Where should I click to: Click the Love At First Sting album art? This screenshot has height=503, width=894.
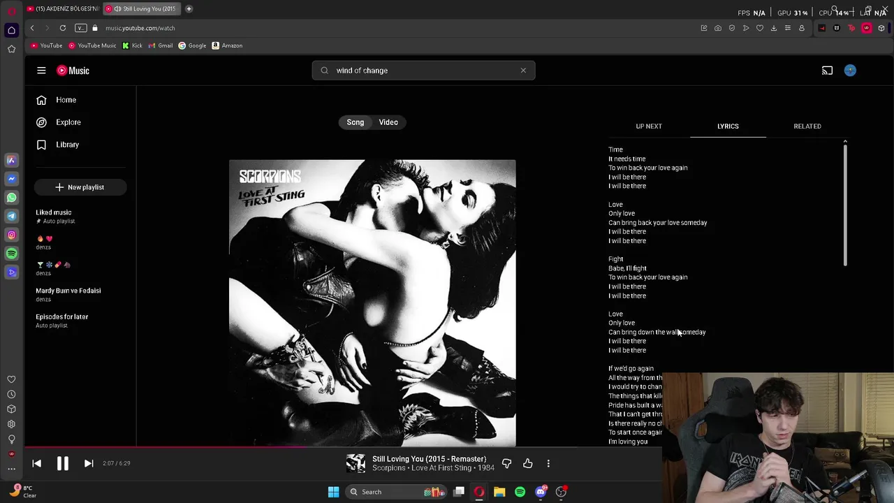(x=372, y=302)
